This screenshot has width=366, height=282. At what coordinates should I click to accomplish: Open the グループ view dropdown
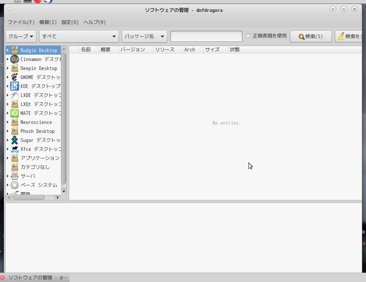click(21, 36)
